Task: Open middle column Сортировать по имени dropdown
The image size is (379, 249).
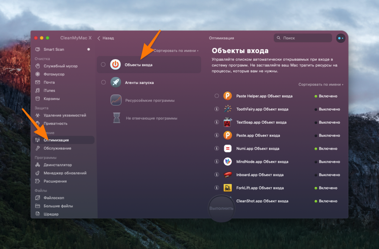Action: 176,51
